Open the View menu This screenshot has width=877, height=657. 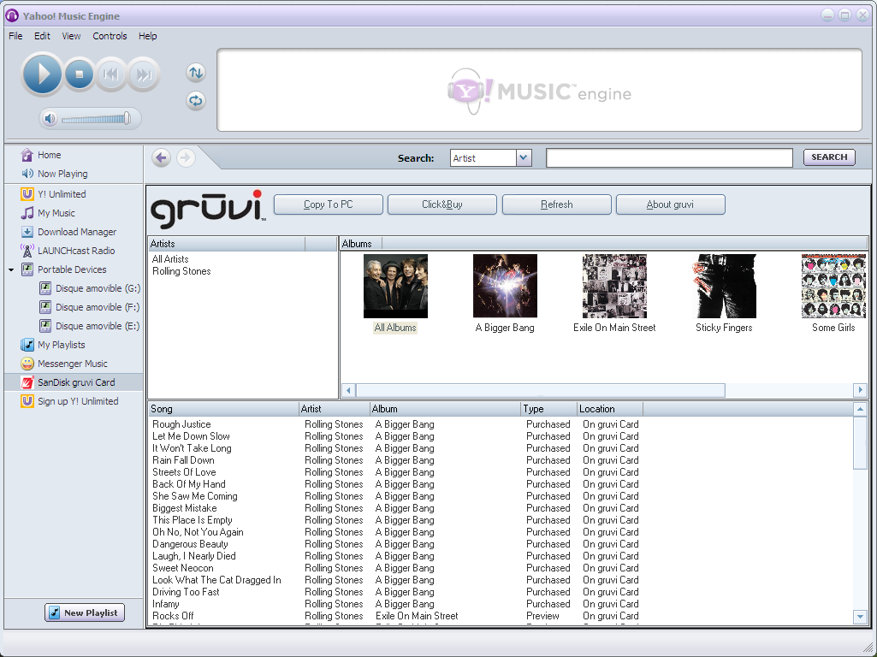click(71, 36)
